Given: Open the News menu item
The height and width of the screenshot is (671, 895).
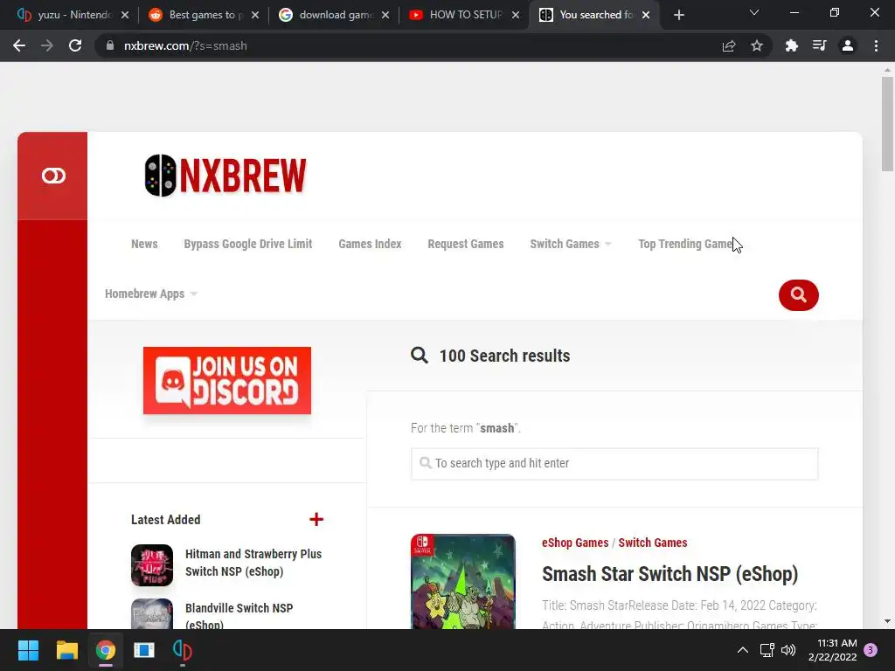Looking at the screenshot, I should (144, 244).
